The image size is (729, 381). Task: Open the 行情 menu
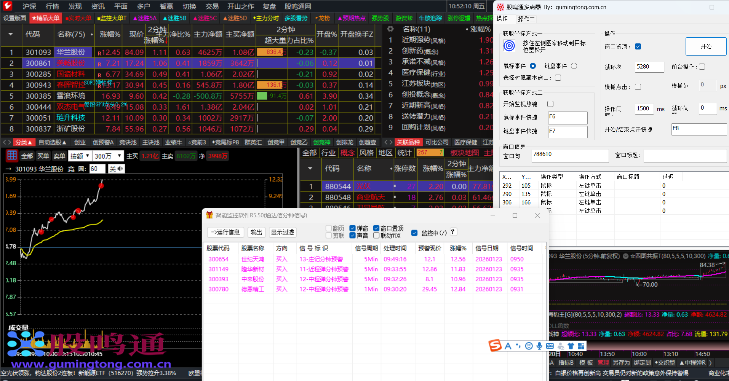tap(52, 6)
